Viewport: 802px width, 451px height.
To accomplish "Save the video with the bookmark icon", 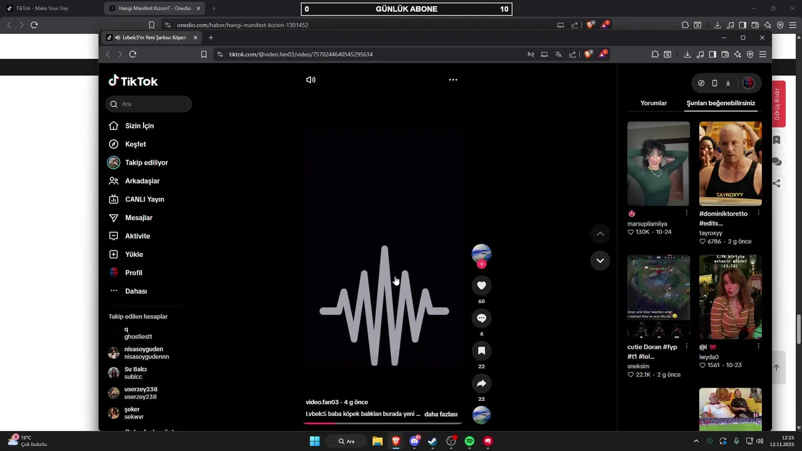I will [x=481, y=351].
